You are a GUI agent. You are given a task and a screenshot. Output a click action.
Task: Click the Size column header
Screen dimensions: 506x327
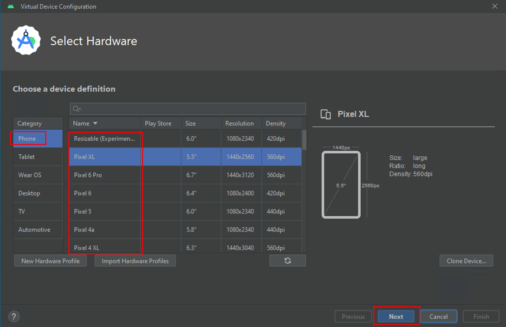(x=201, y=123)
